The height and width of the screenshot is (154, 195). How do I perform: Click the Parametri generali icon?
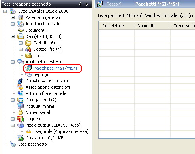[x=21, y=17]
